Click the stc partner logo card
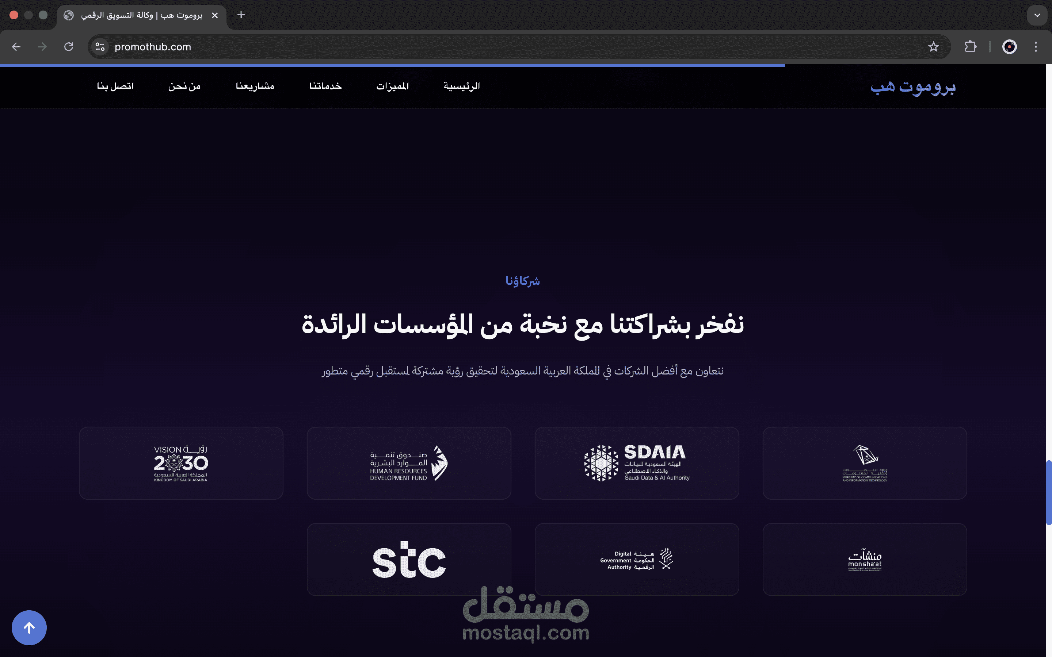The image size is (1052, 657). 409,559
